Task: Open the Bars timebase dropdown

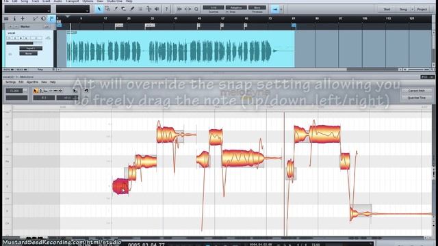Action: point(257,8)
